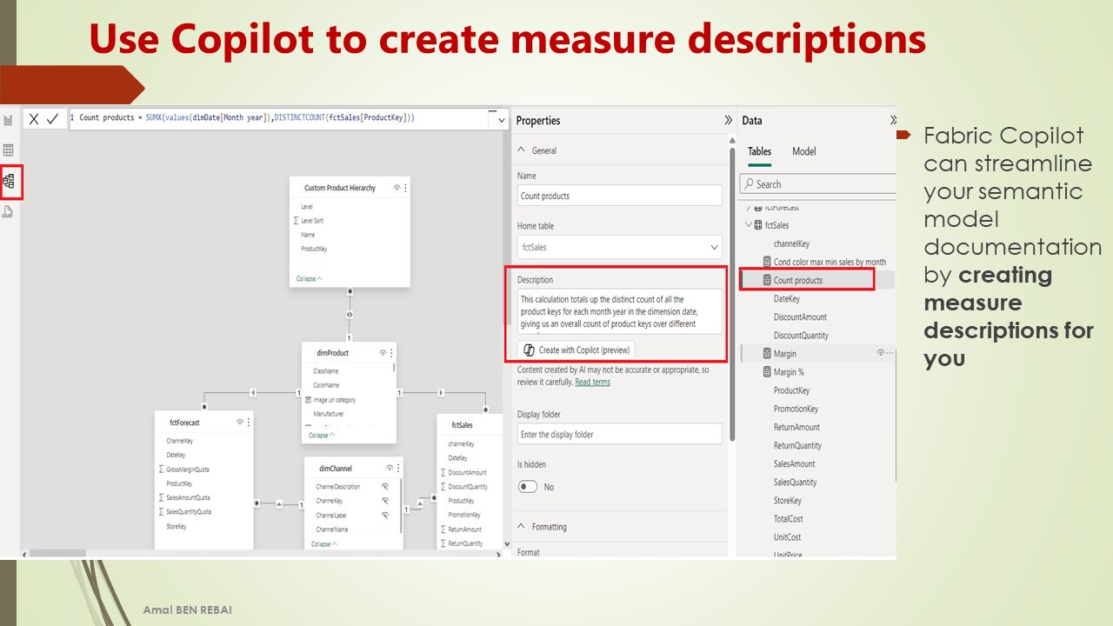Select DiscountAmount field in fctSales table card

point(467,473)
